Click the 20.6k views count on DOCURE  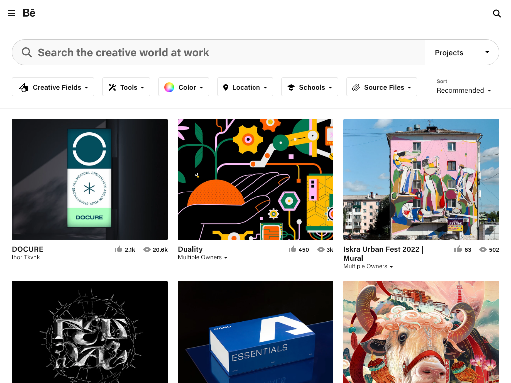point(160,250)
